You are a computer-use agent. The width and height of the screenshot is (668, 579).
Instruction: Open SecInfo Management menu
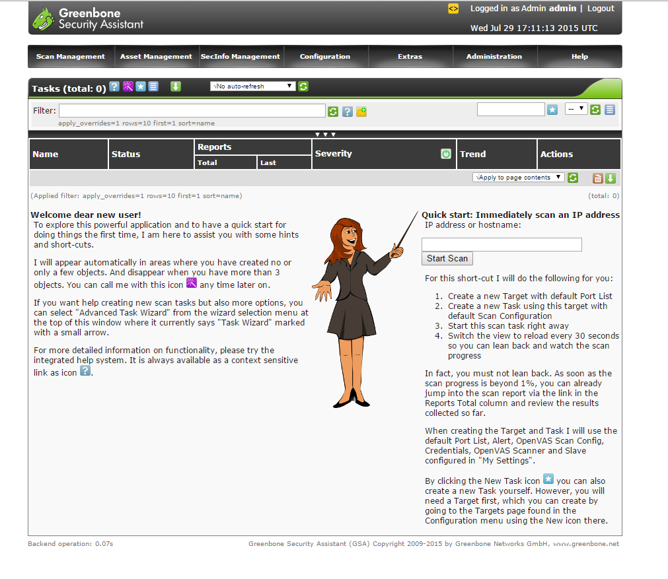(241, 56)
